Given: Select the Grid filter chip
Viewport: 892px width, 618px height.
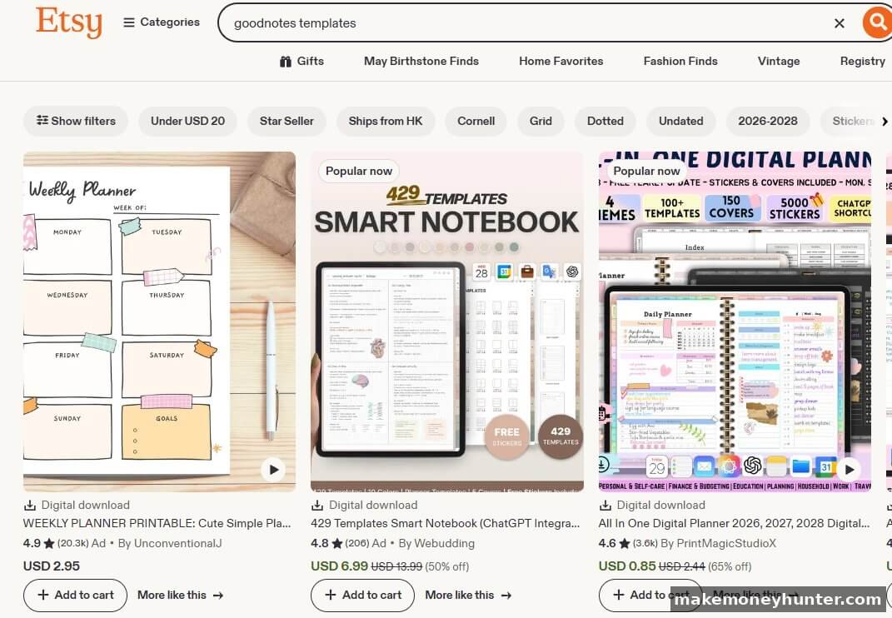Looking at the screenshot, I should tap(541, 121).
